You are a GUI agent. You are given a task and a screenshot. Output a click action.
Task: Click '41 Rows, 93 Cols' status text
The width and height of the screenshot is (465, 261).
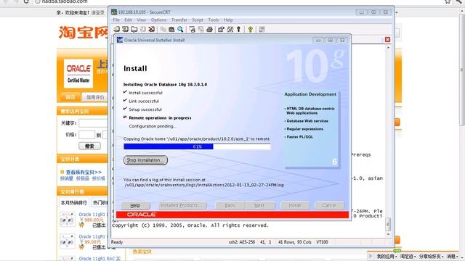tap(295, 242)
